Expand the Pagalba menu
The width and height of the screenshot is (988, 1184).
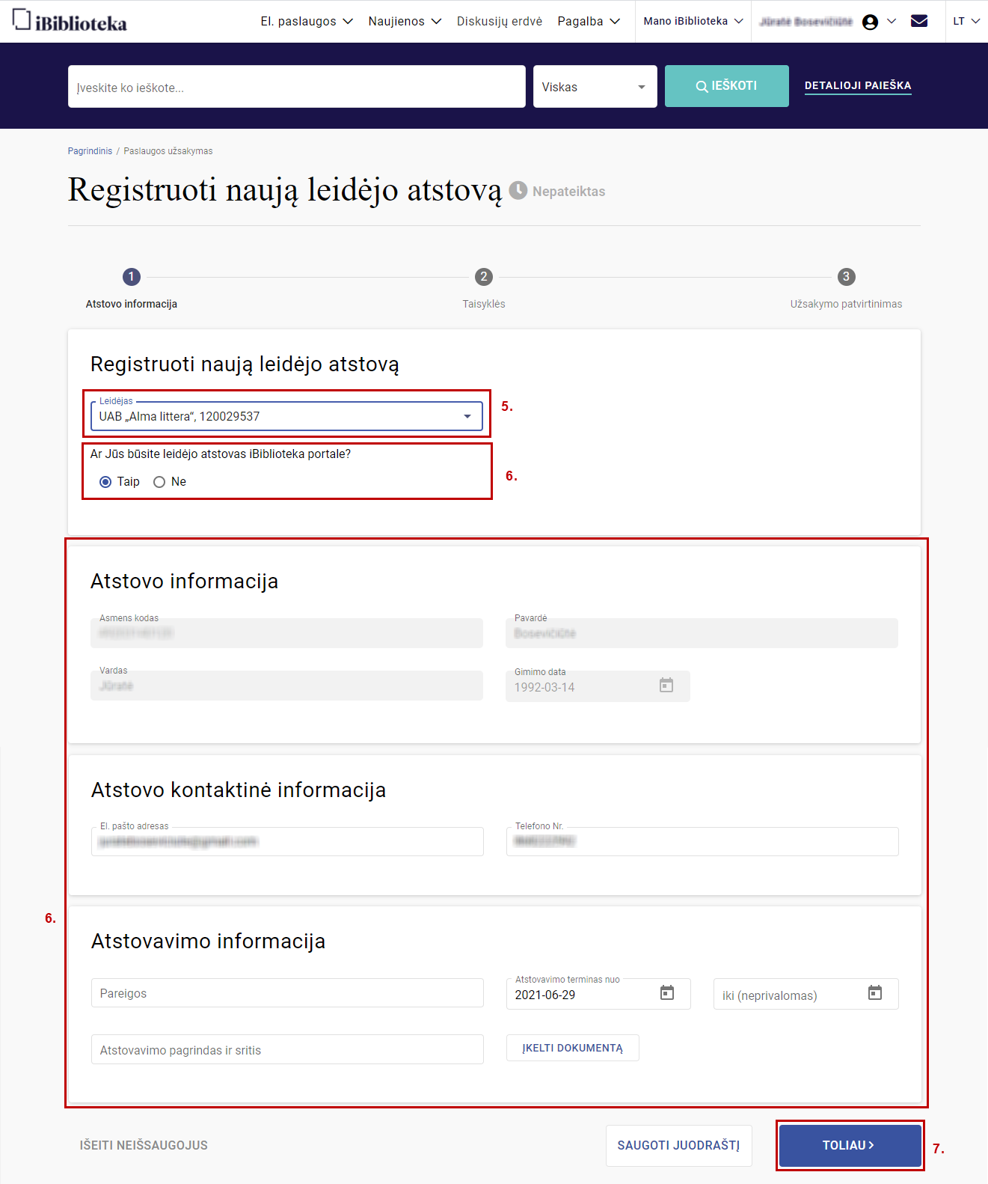(x=589, y=21)
